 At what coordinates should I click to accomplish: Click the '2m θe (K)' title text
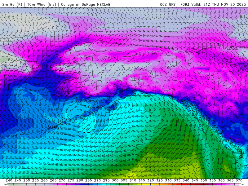12,4
